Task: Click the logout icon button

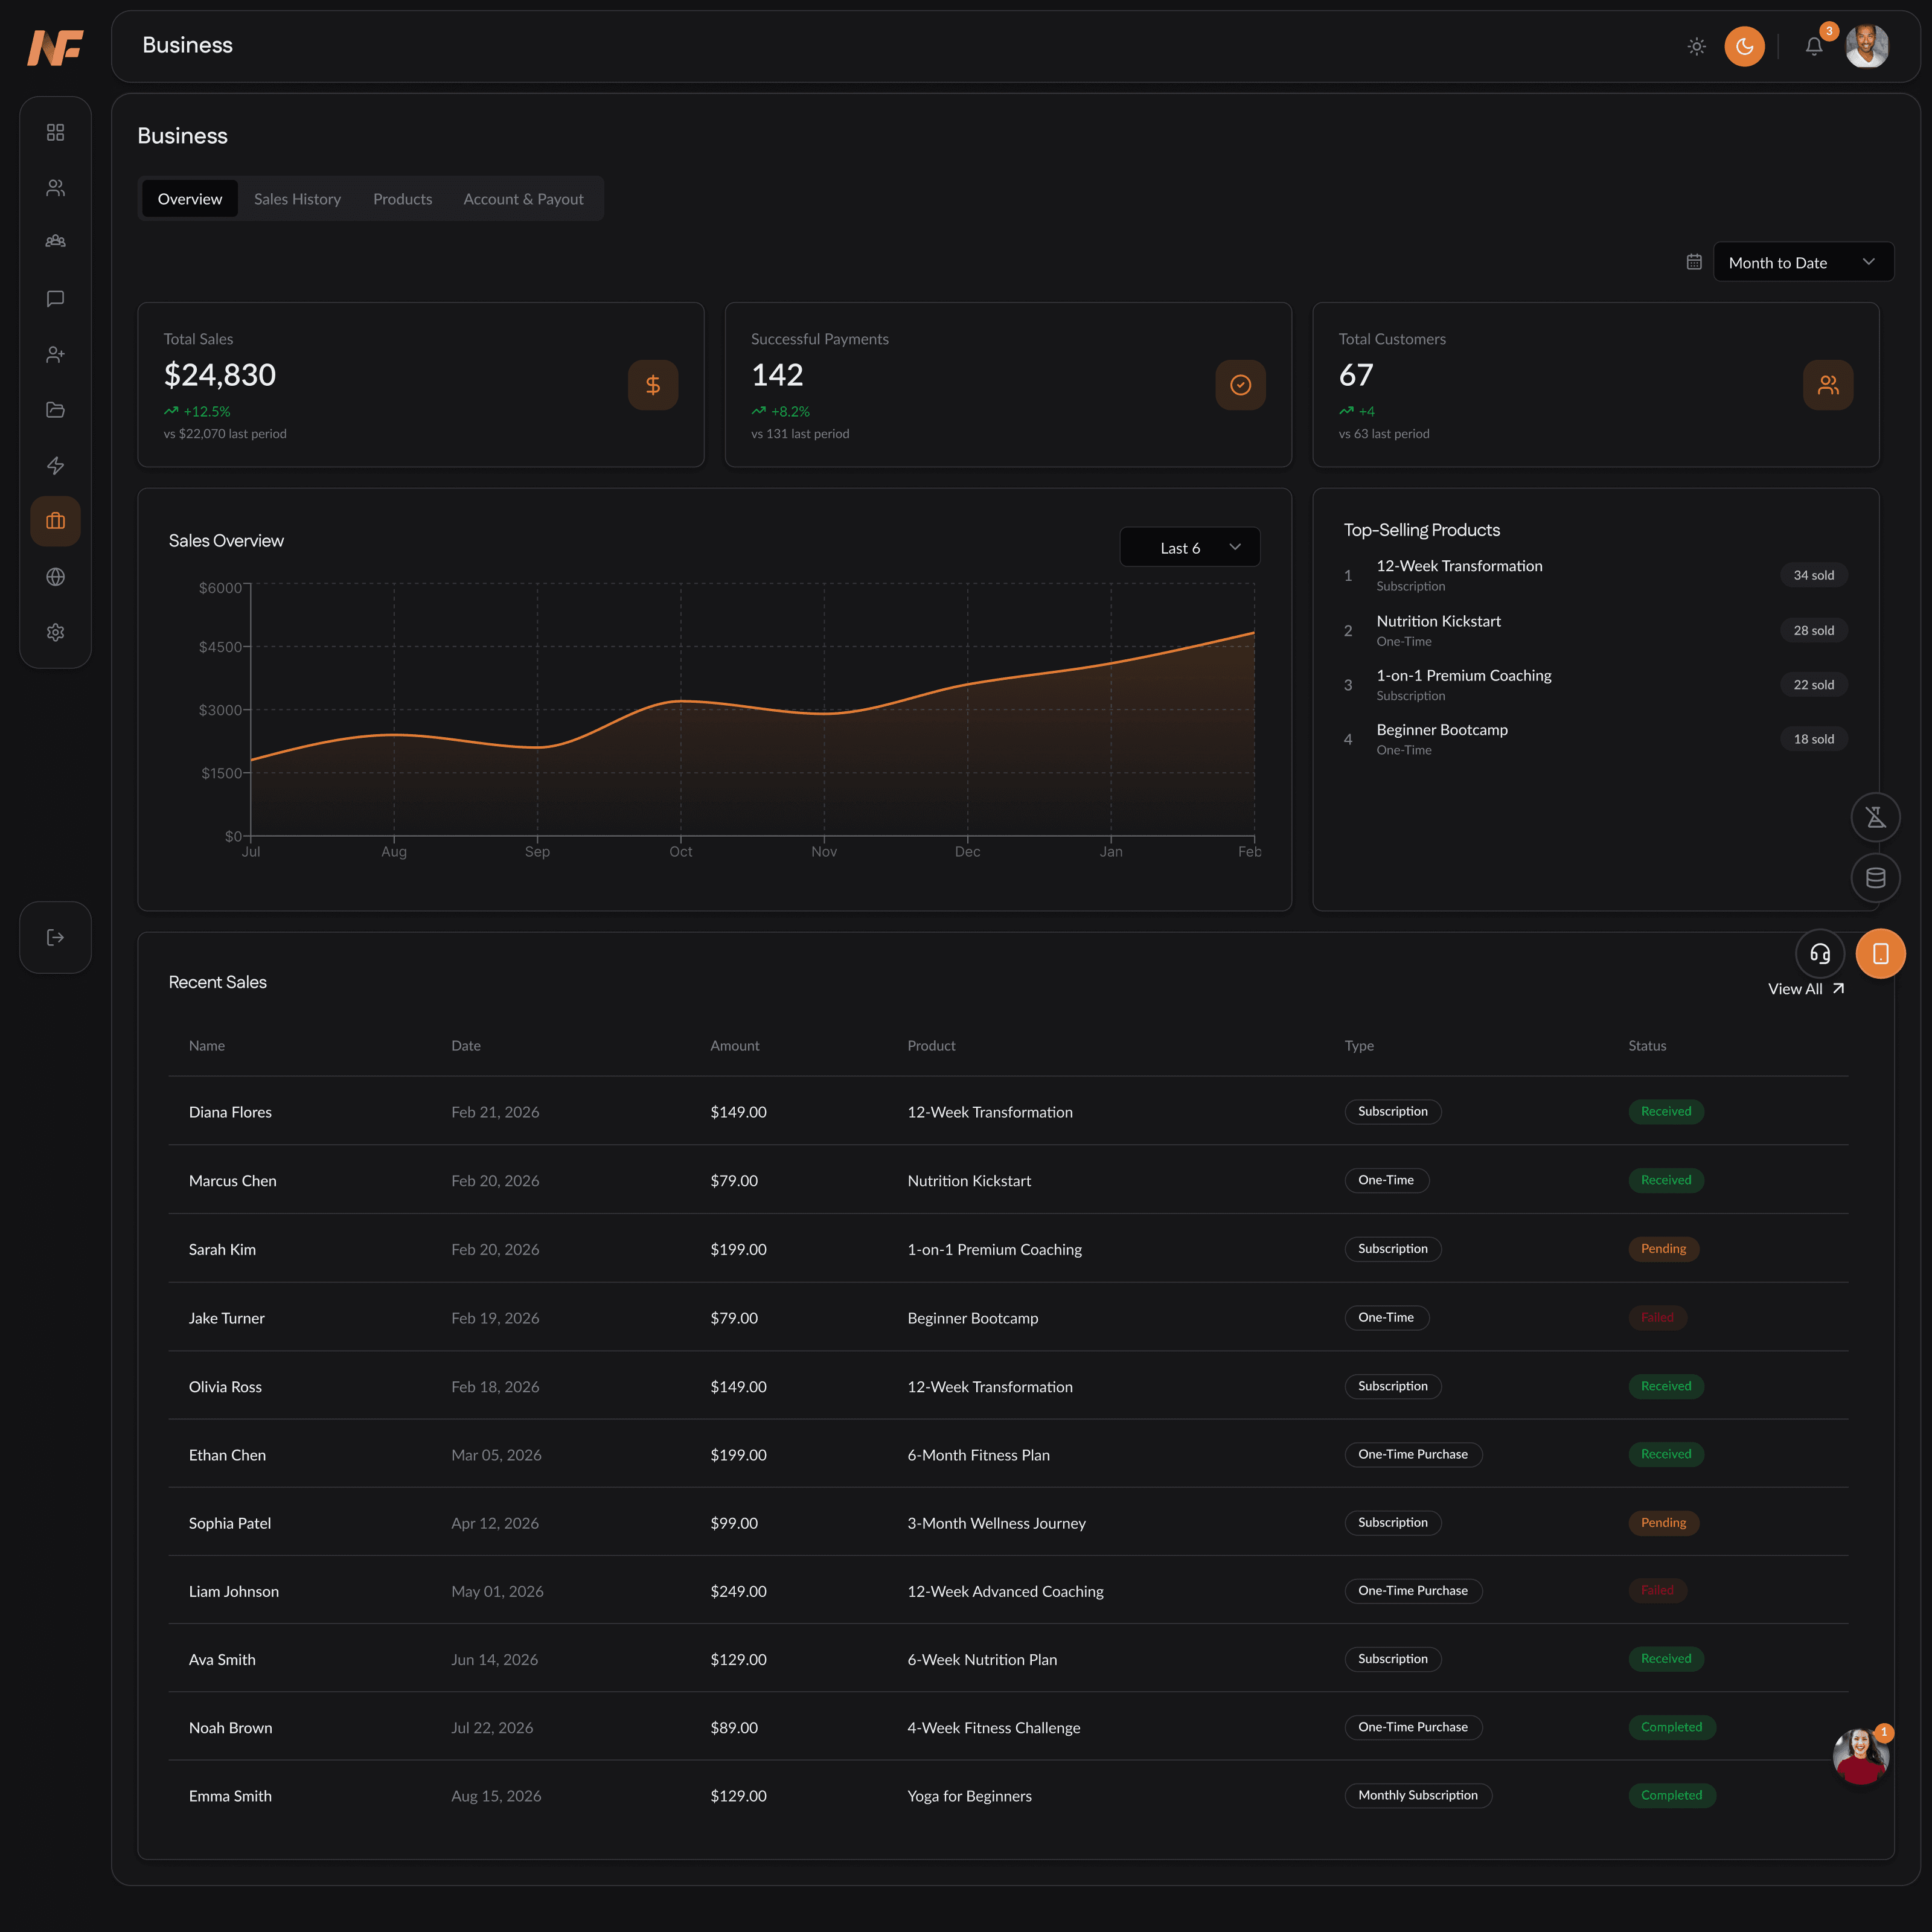Action: tap(56, 937)
